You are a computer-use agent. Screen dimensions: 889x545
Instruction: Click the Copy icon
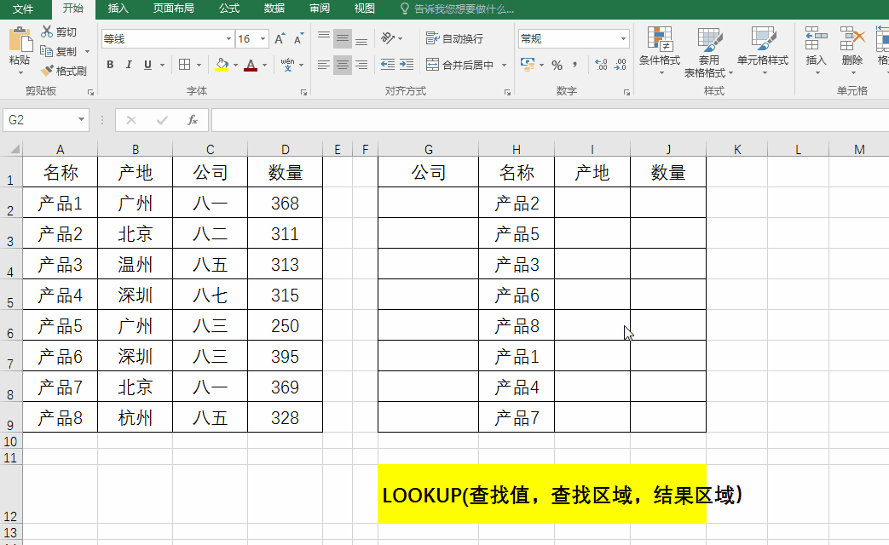click(x=47, y=51)
